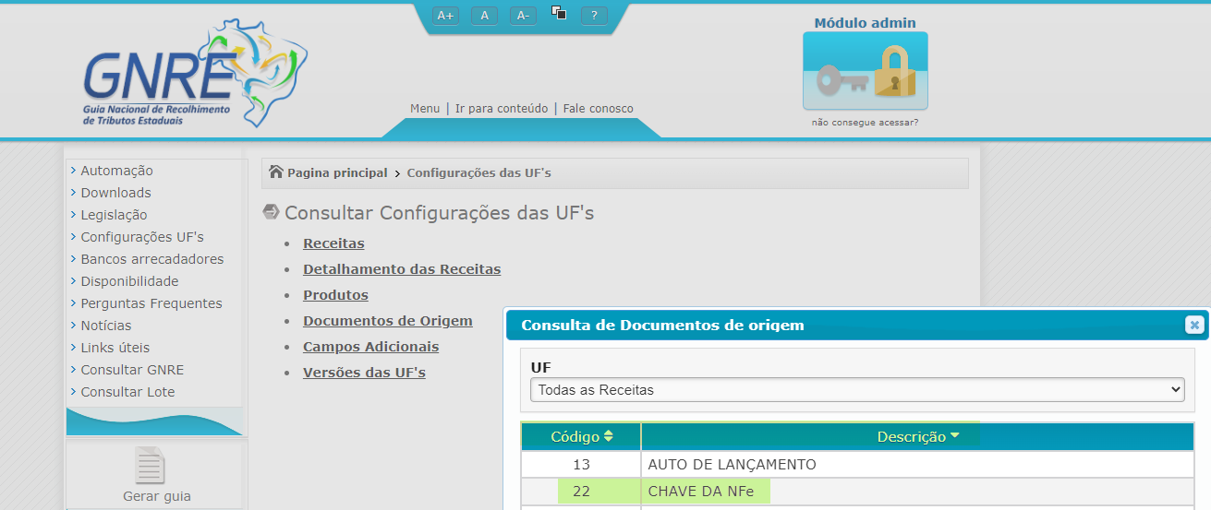Open Notícias in side menu
Viewport: 1211px width, 510px height.
click(x=105, y=326)
